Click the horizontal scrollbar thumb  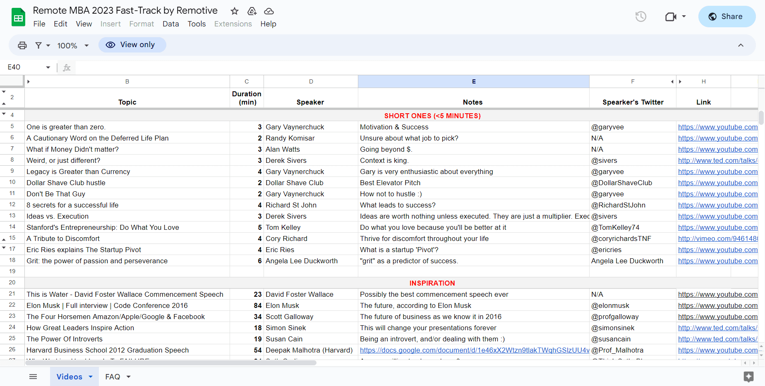pos(171,363)
